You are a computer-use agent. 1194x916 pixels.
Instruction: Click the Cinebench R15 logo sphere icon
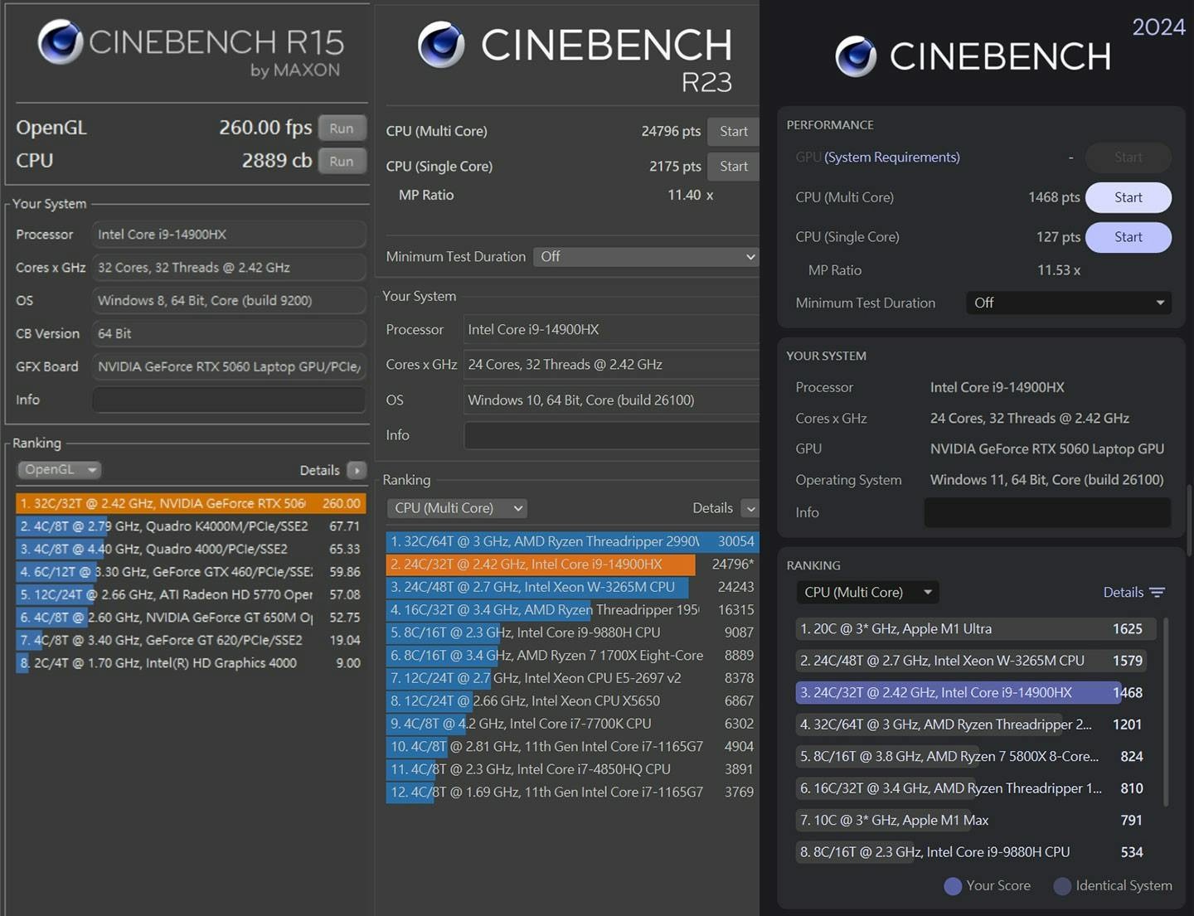(x=61, y=41)
